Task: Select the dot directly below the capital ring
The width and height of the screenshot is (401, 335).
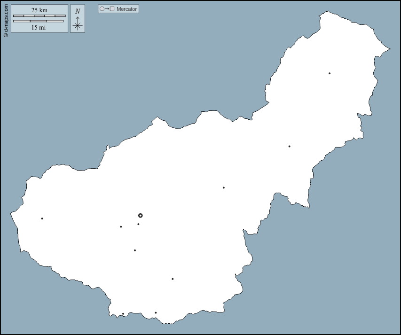Action: coord(138,224)
